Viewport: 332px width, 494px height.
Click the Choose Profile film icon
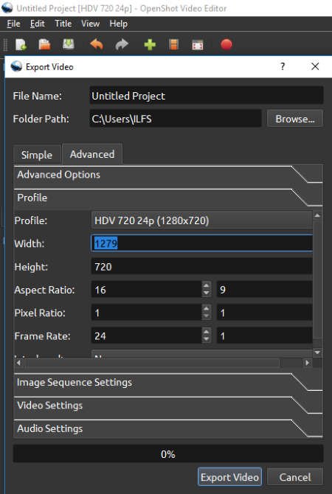coord(173,44)
